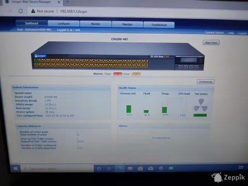Click the active browser icon in taskbar
This screenshot has width=248, height=186.
pyautogui.click(x=120, y=168)
